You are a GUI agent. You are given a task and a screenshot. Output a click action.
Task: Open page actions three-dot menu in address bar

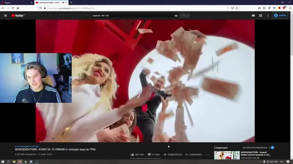(x=228, y=8)
